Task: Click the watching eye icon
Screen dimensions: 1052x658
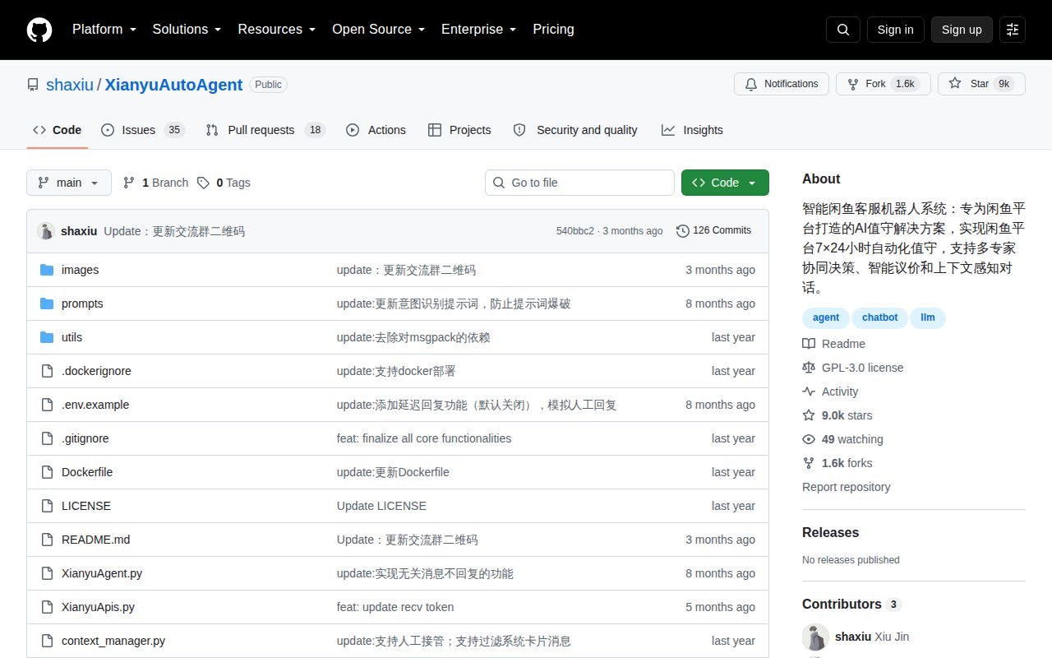Action: point(809,439)
